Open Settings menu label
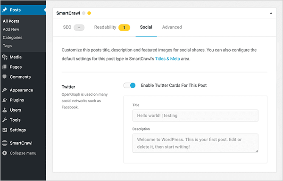The width and height of the screenshot is (283, 181). (18, 130)
